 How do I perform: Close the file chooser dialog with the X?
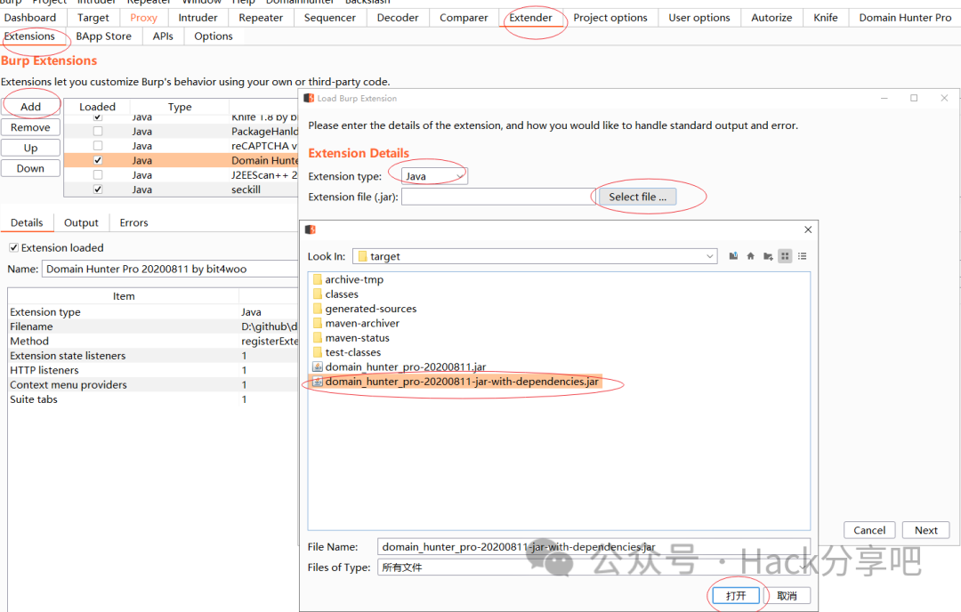pyautogui.click(x=808, y=229)
